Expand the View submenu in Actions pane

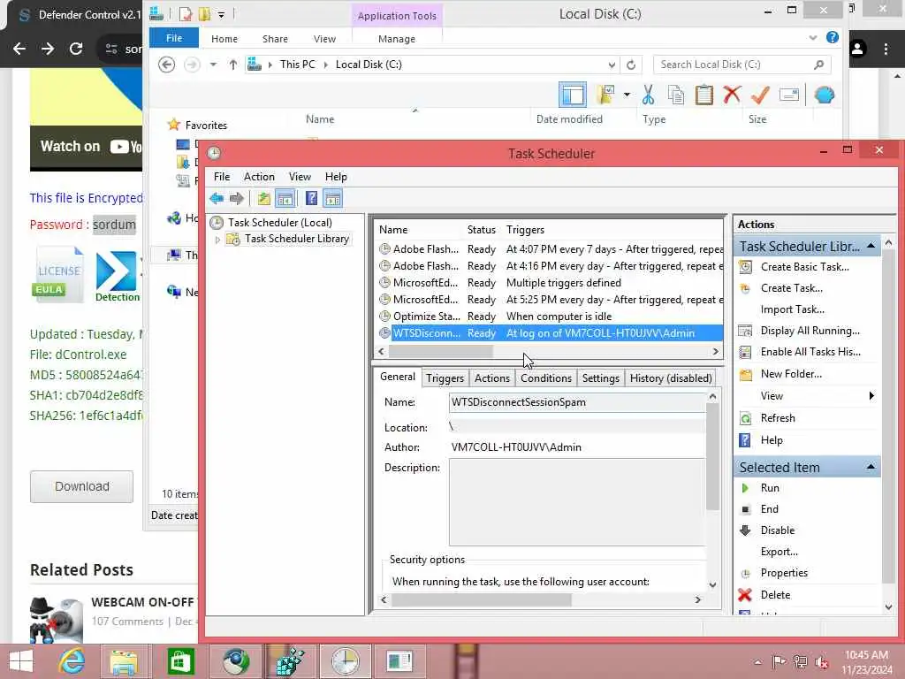point(871,395)
